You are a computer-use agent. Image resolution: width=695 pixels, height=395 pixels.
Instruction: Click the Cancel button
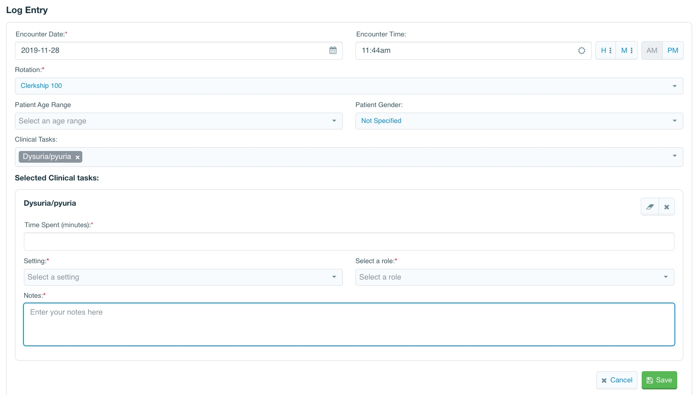(x=616, y=380)
